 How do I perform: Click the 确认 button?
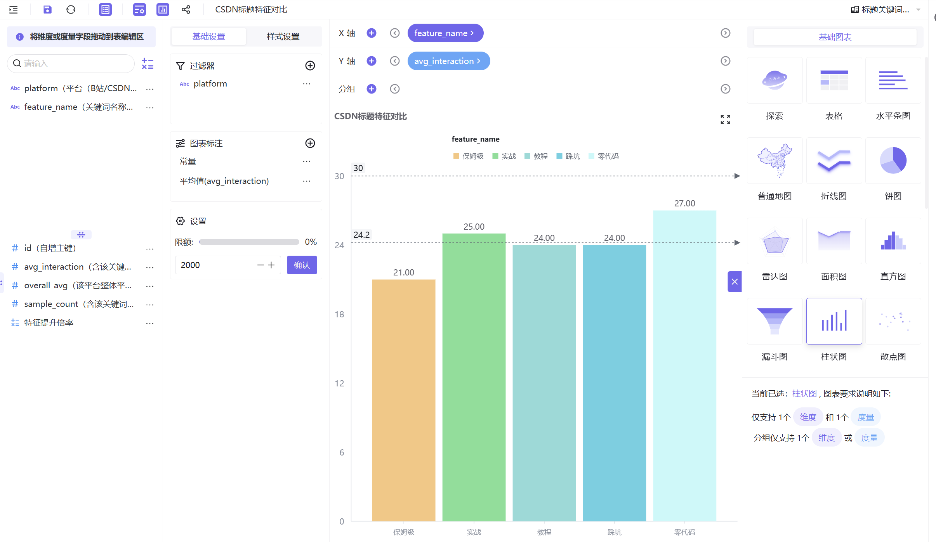click(302, 265)
